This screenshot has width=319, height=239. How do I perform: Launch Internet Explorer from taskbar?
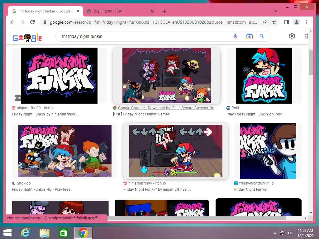pos(25,233)
